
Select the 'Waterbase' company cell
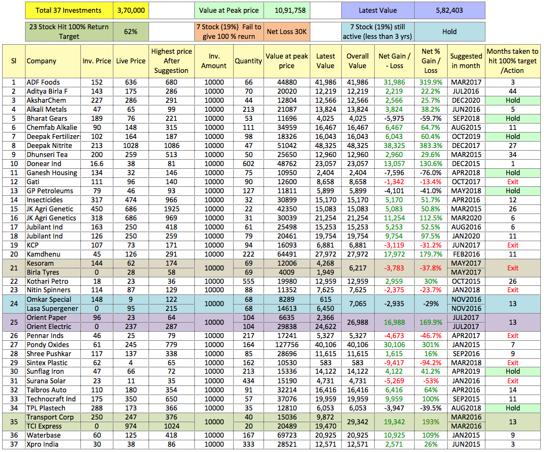(x=53, y=435)
